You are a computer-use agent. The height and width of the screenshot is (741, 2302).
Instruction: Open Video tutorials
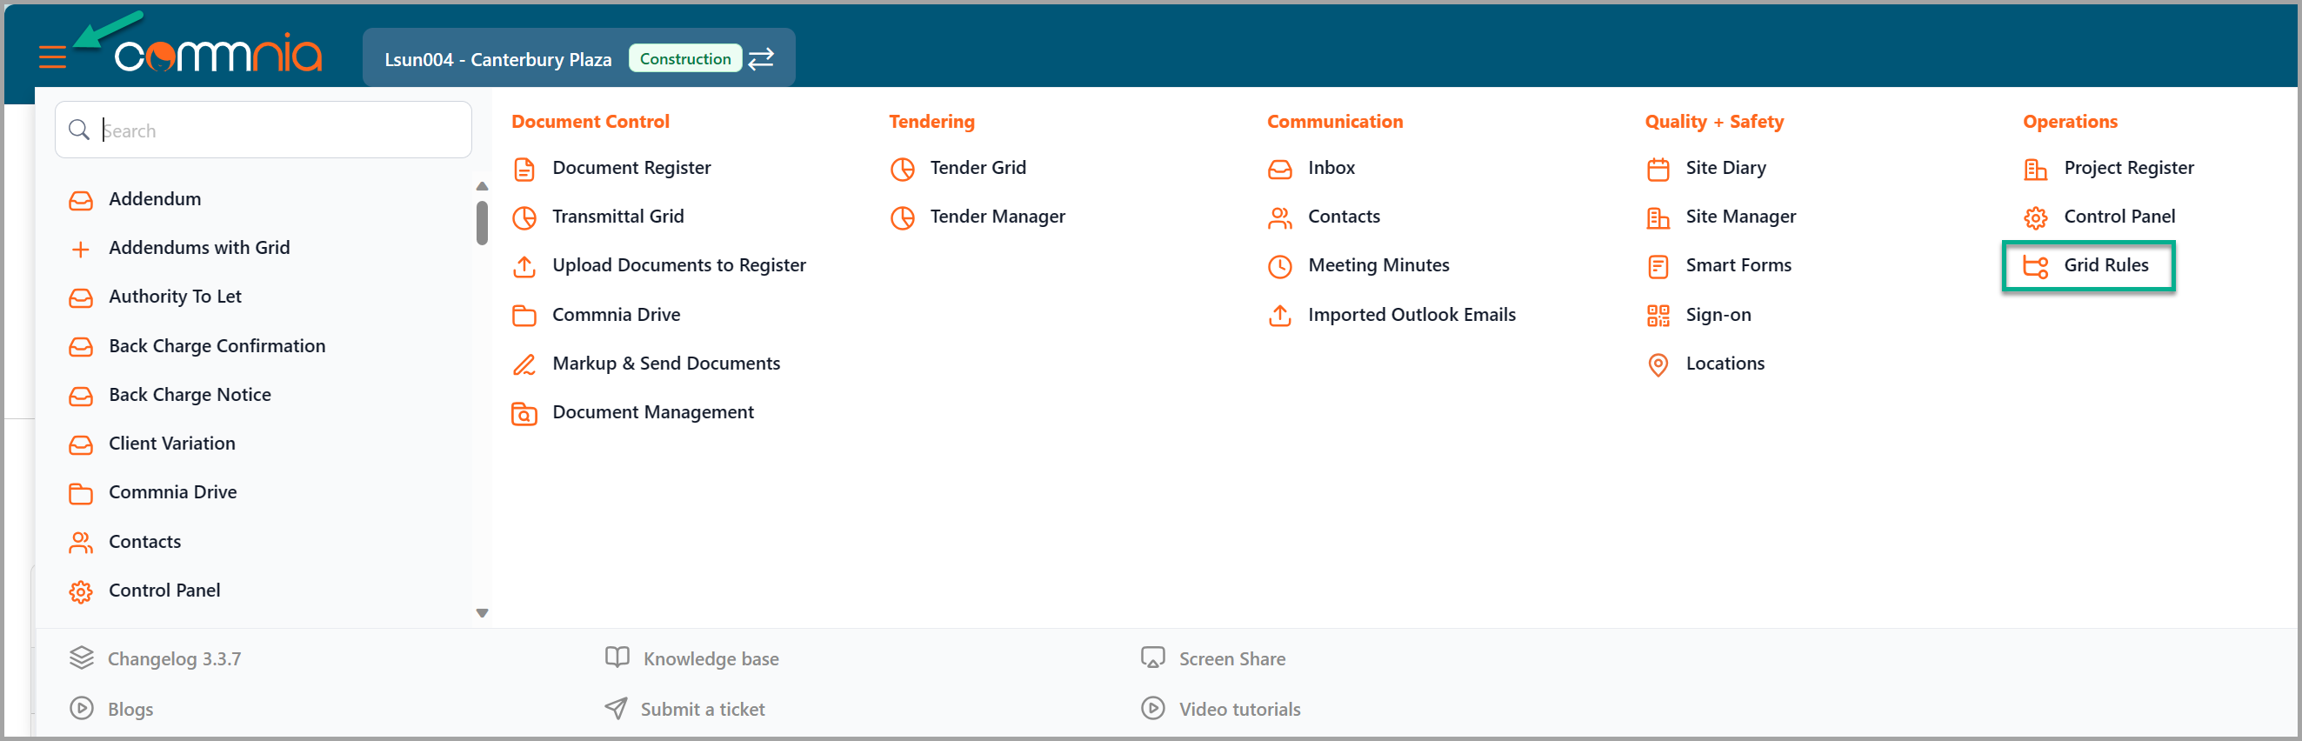(1239, 709)
